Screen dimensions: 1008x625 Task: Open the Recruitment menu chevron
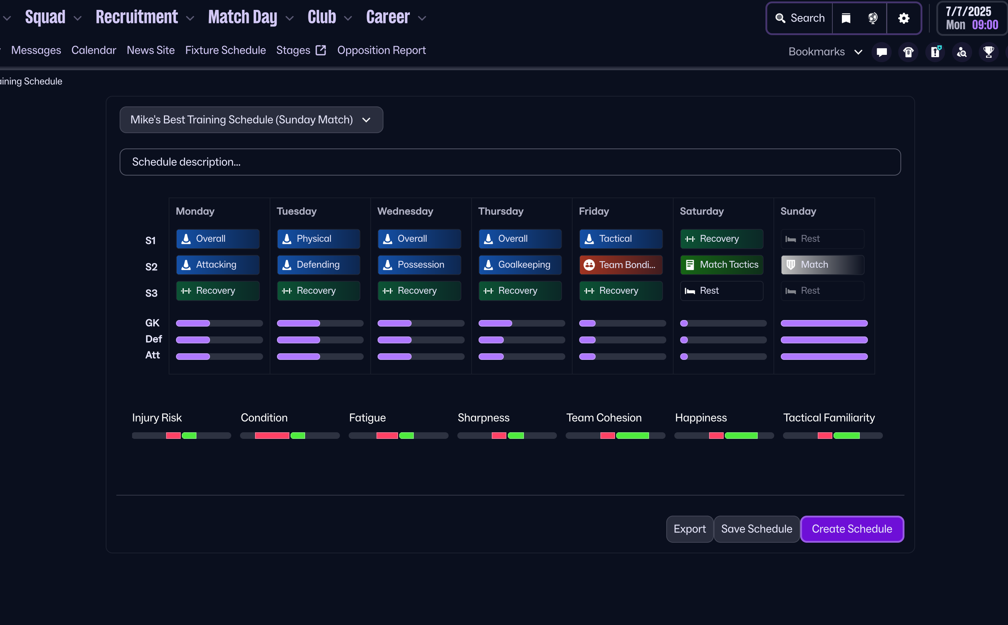coord(190,19)
